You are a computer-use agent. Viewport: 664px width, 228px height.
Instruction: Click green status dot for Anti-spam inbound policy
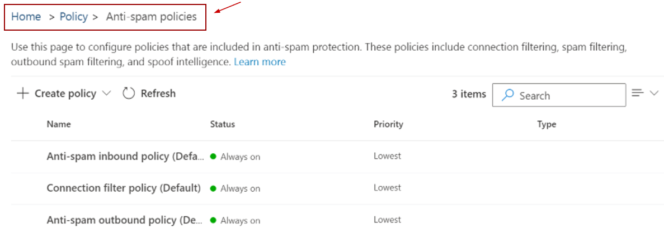[213, 157]
